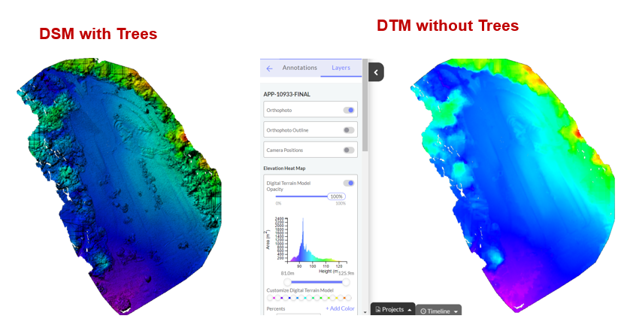Select the Layers tab
Image resolution: width=627 pixels, height=331 pixels.
[341, 68]
